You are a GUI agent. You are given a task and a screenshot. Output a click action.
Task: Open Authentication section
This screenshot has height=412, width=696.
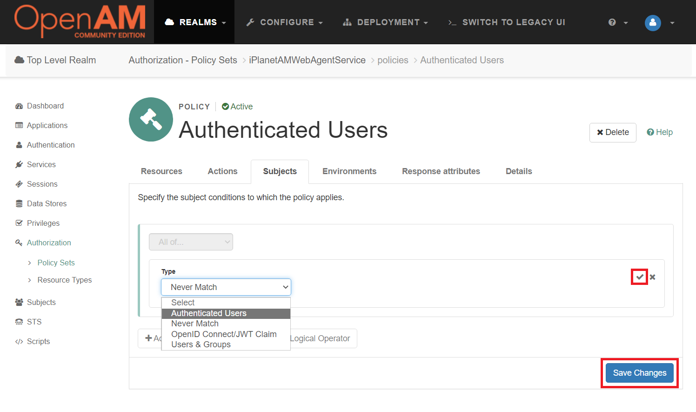(51, 145)
